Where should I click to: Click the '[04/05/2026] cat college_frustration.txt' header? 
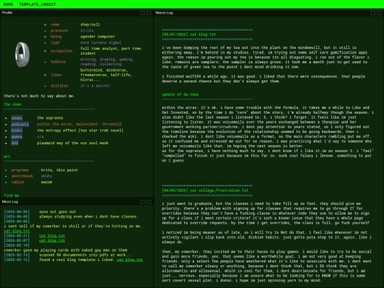pyautogui.click(x=205, y=191)
